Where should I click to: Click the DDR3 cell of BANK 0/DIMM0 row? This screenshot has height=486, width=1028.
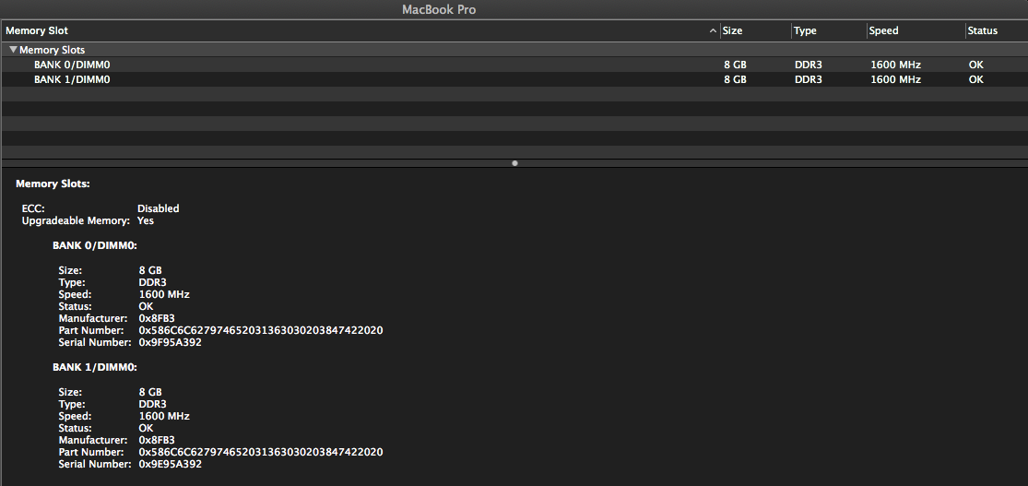tap(809, 65)
